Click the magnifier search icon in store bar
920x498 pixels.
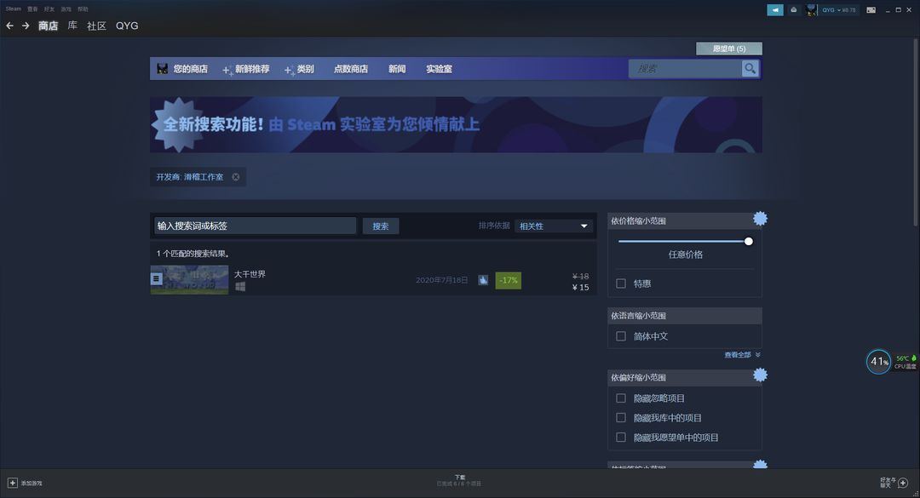click(750, 69)
